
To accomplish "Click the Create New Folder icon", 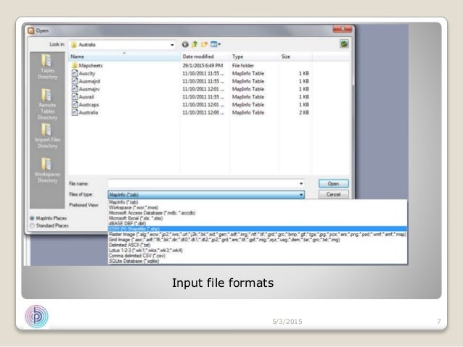I will pyautogui.click(x=204, y=44).
